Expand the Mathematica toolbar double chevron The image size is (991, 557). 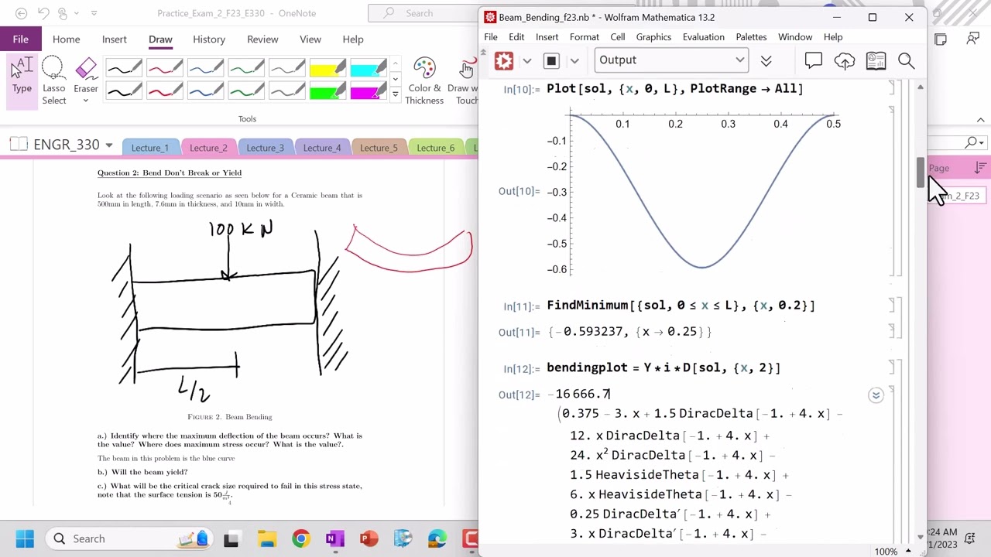click(766, 60)
